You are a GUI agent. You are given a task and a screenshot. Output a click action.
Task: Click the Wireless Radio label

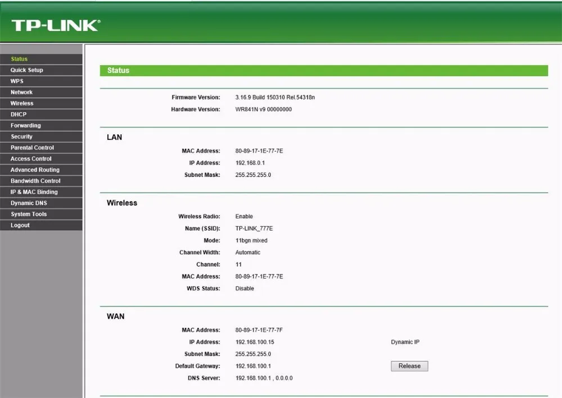[x=200, y=217]
